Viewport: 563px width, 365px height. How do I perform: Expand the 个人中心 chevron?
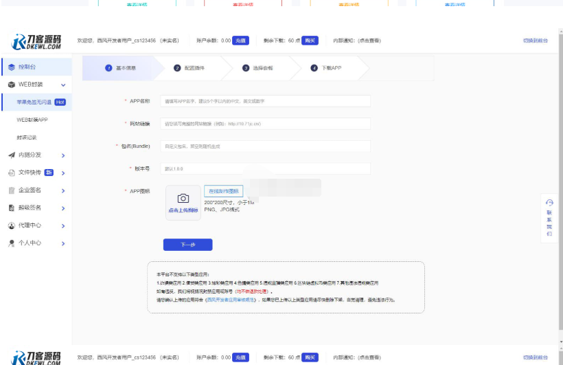63,243
